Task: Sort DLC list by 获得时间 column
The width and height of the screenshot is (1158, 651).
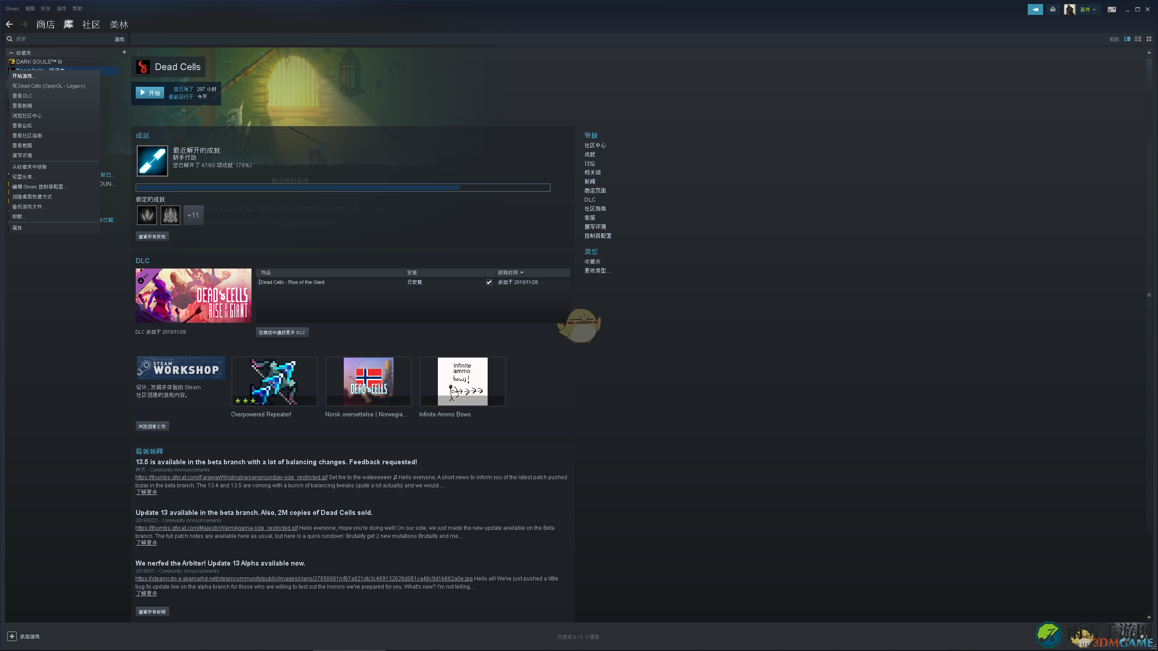Action: [x=511, y=273]
